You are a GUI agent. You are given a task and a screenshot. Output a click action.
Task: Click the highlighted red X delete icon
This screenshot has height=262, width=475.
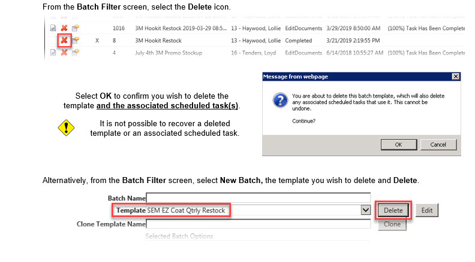64,41
